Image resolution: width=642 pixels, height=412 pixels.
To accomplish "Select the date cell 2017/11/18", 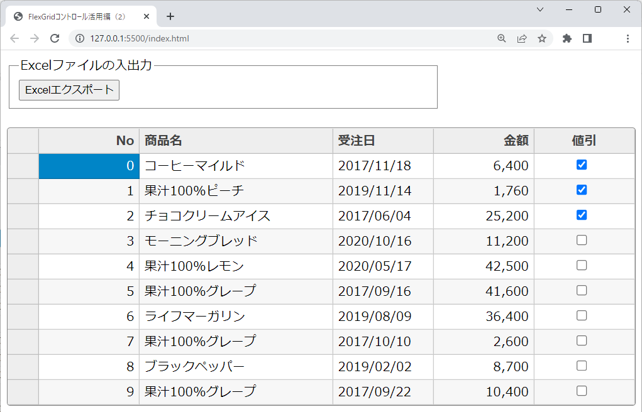I will 383,166.
